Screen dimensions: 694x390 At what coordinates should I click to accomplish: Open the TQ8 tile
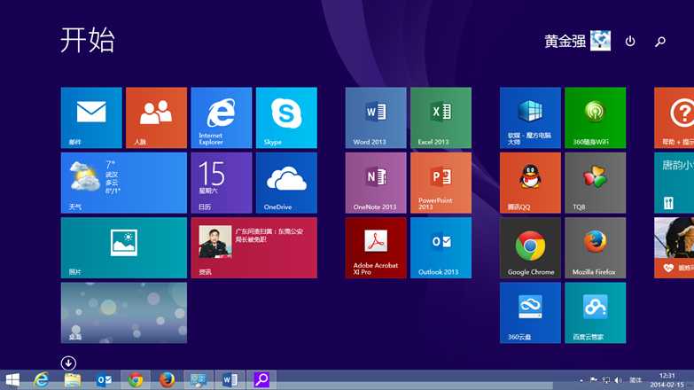596,183
